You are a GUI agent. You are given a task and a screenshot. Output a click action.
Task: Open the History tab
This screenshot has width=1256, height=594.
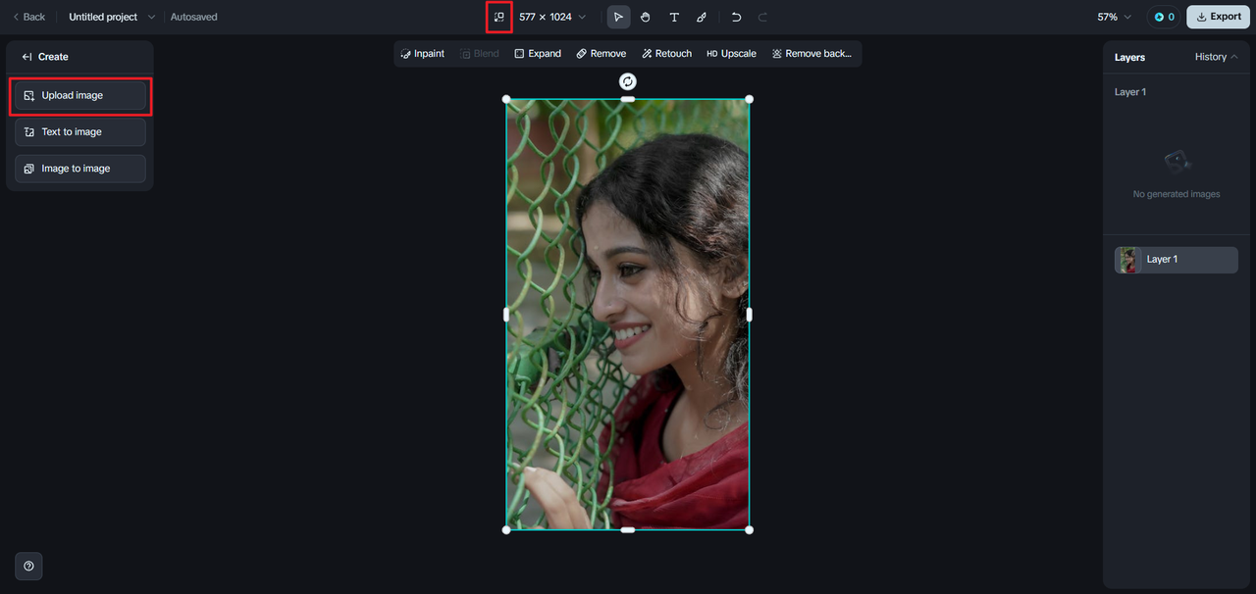(x=1216, y=57)
